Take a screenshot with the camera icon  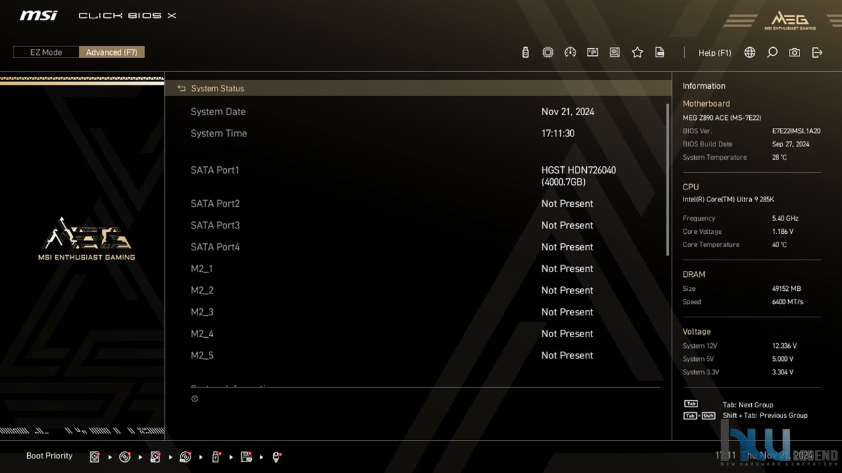click(794, 52)
